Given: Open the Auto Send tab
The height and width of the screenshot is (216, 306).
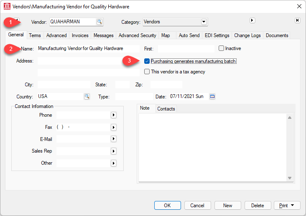Looking at the screenshot, I should [x=189, y=35].
